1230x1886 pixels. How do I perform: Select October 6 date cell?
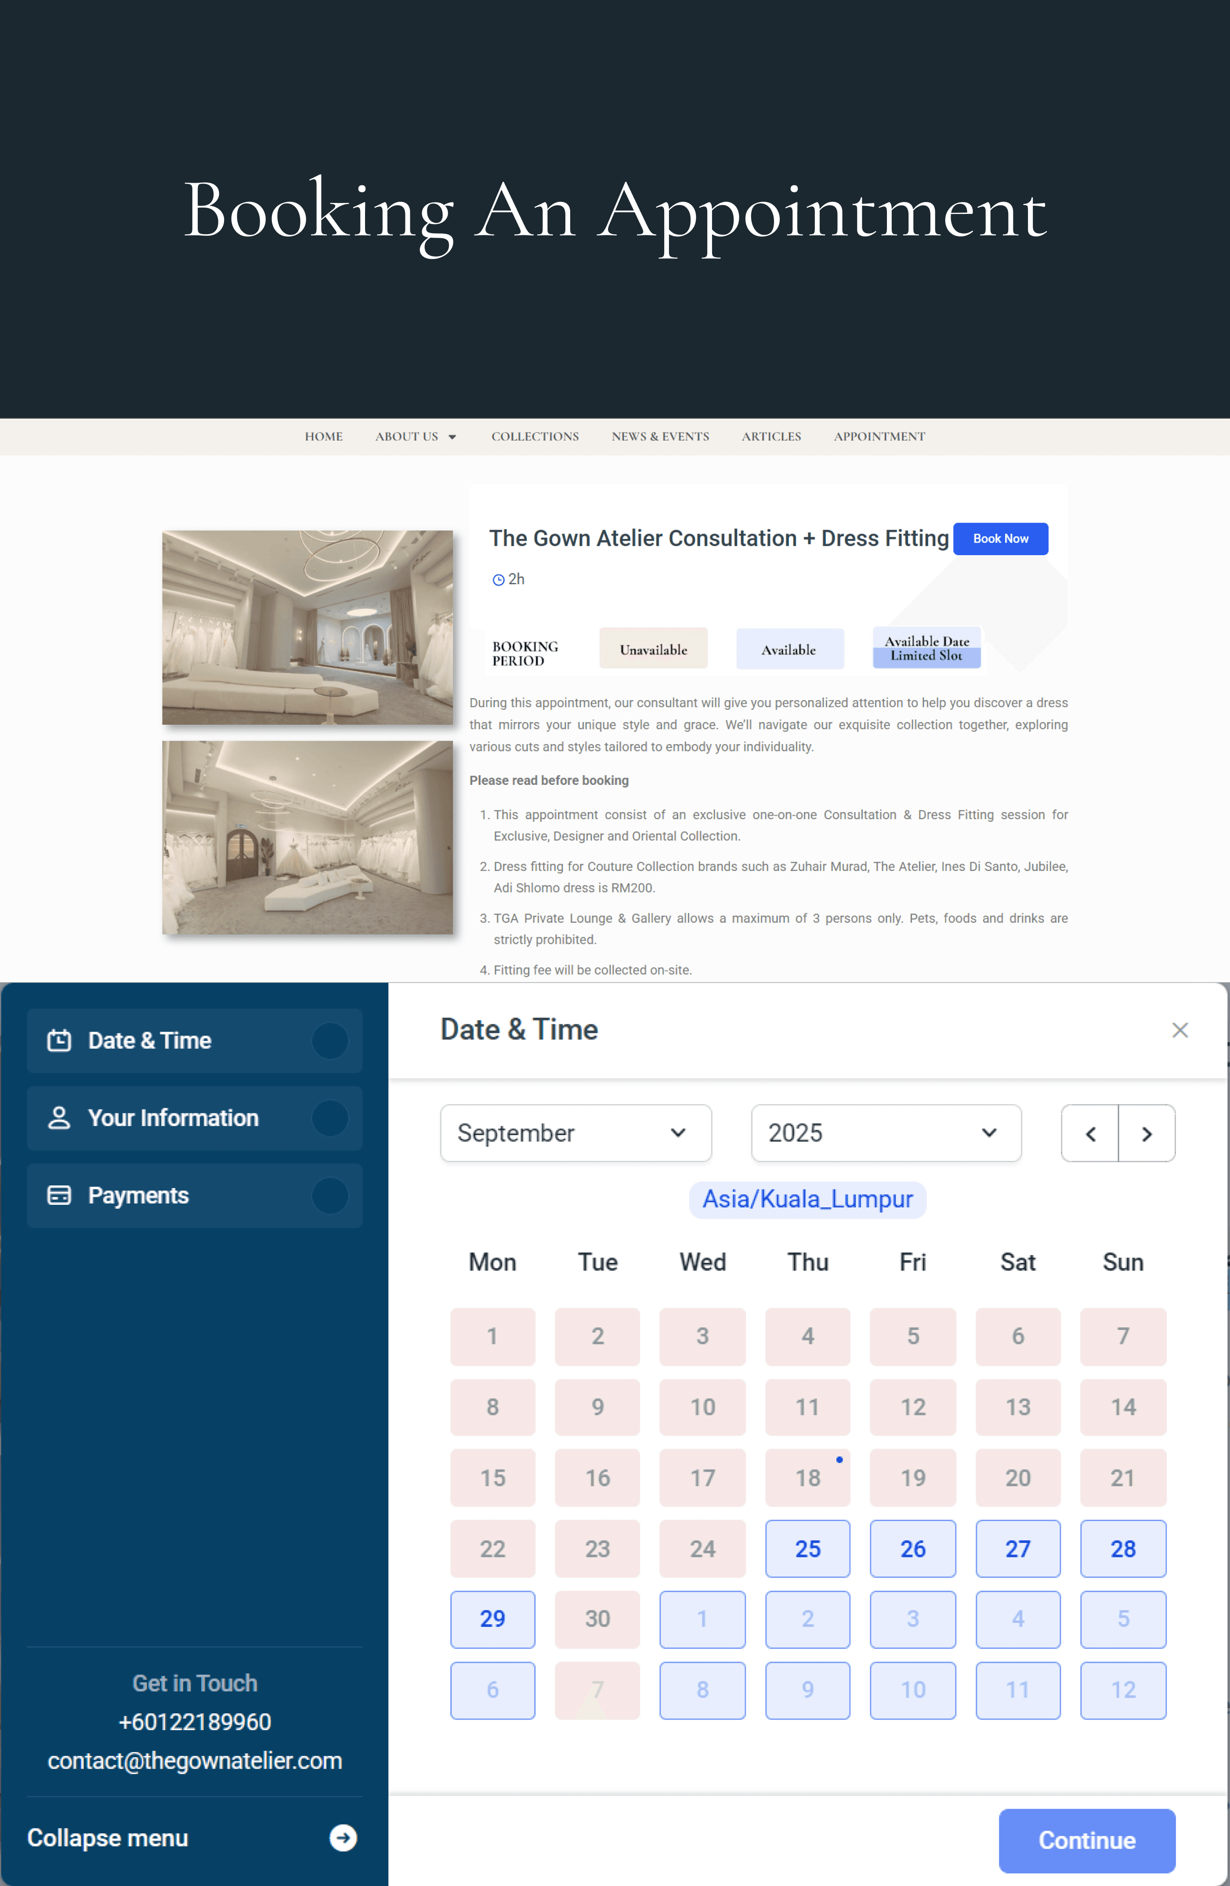pos(492,1690)
